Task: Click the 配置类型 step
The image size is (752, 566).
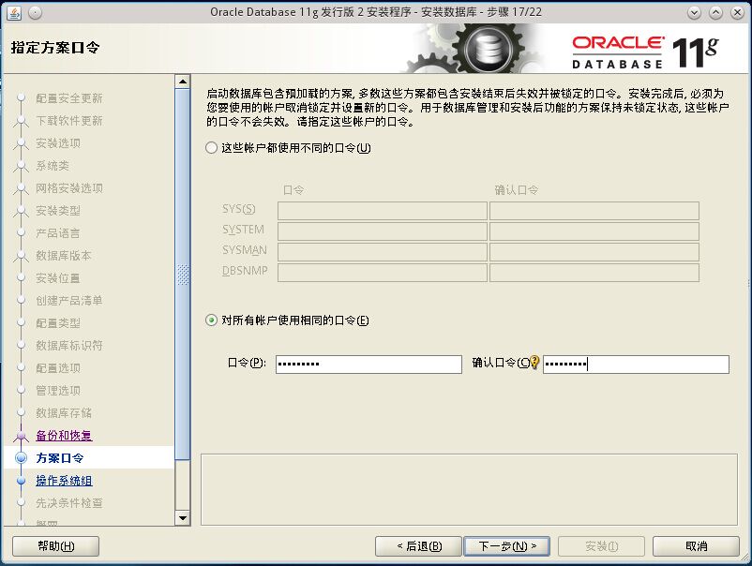Action: [x=58, y=323]
